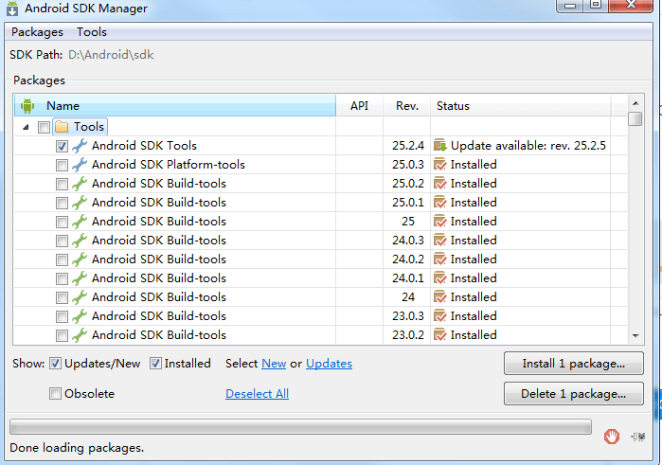Image resolution: width=662 pixels, height=465 pixels.
Task: Select the Android SDK Tools row name
Action: [x=144, y=146]
